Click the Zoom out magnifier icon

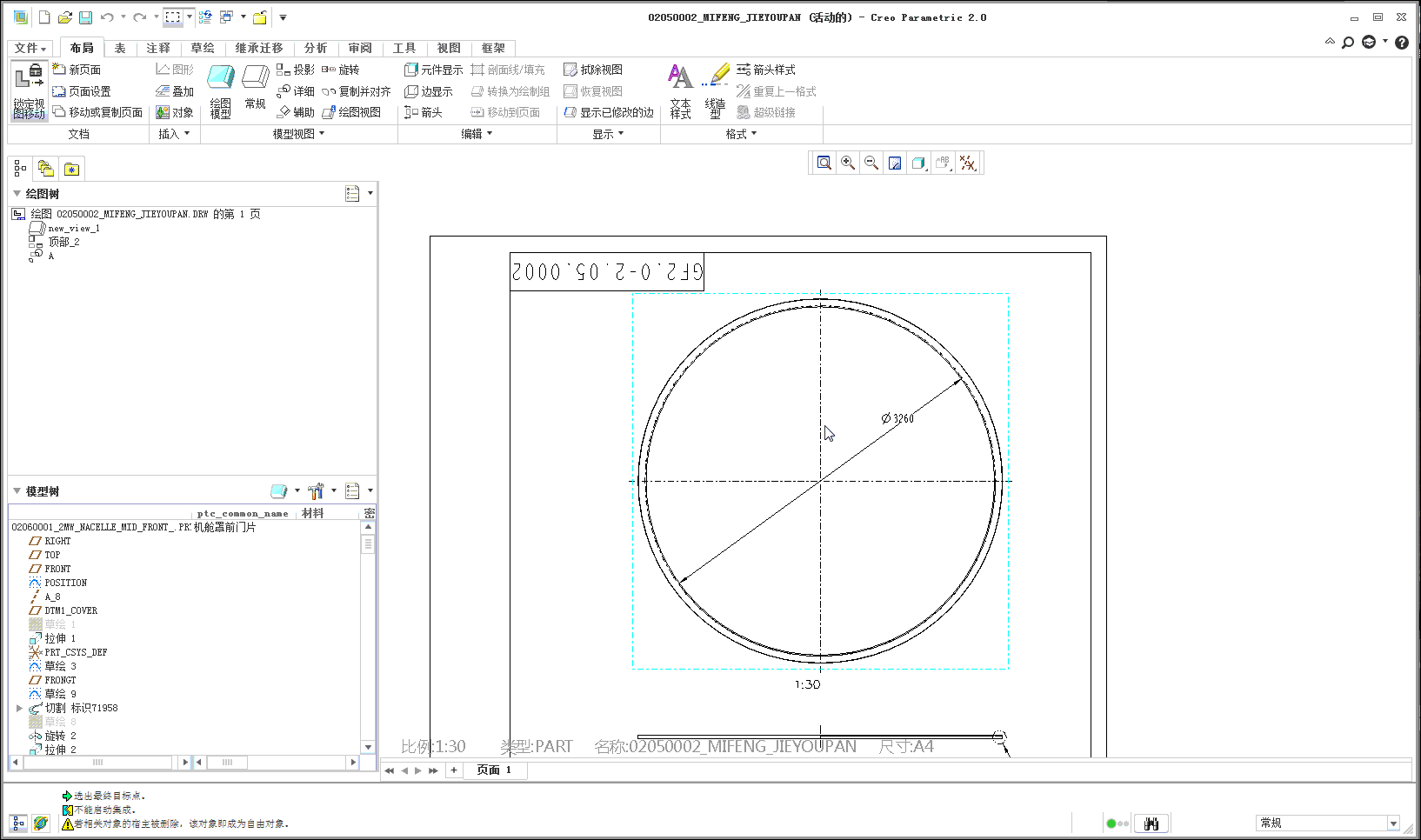[871, 163]
